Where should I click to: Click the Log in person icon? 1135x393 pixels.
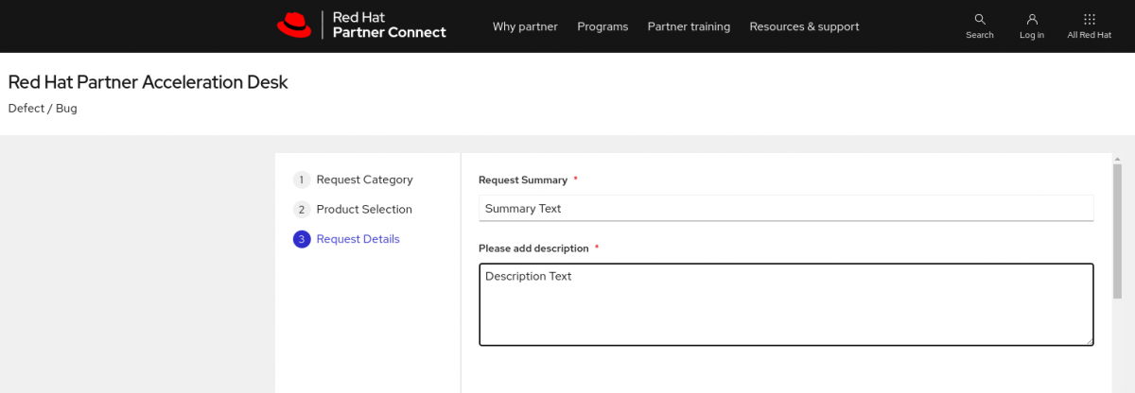click(x=1032, y=19)
